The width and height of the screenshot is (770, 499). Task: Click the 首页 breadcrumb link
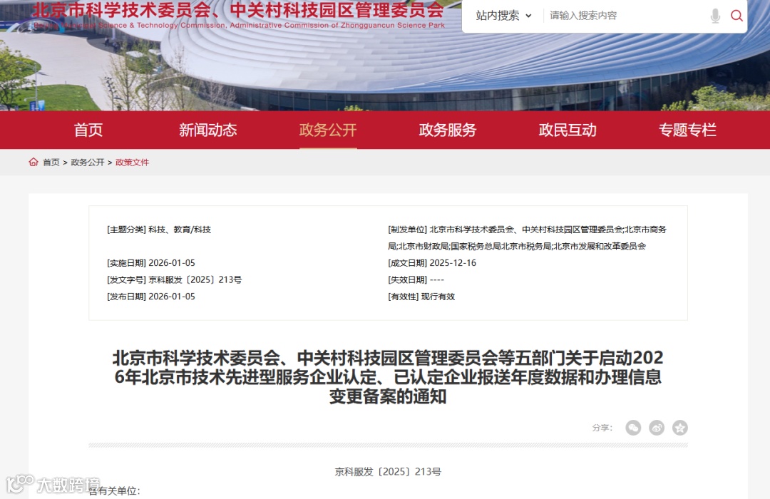[x=51, y=163]
